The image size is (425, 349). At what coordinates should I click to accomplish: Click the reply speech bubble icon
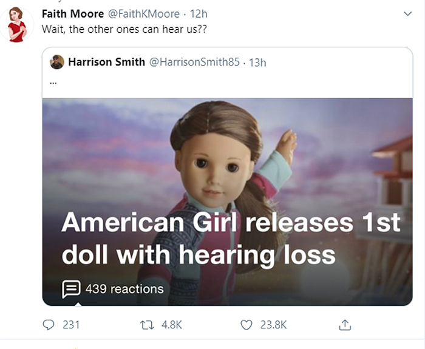(49, 325)
